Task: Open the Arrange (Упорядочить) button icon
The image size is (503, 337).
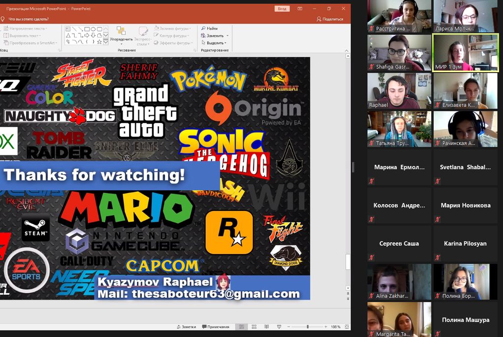Action: [x=121, y=31]
